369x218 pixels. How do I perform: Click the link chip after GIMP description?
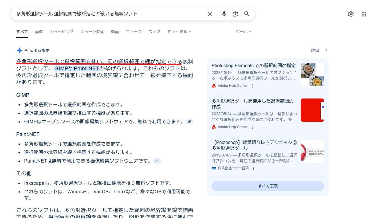[x=189, y=122]
